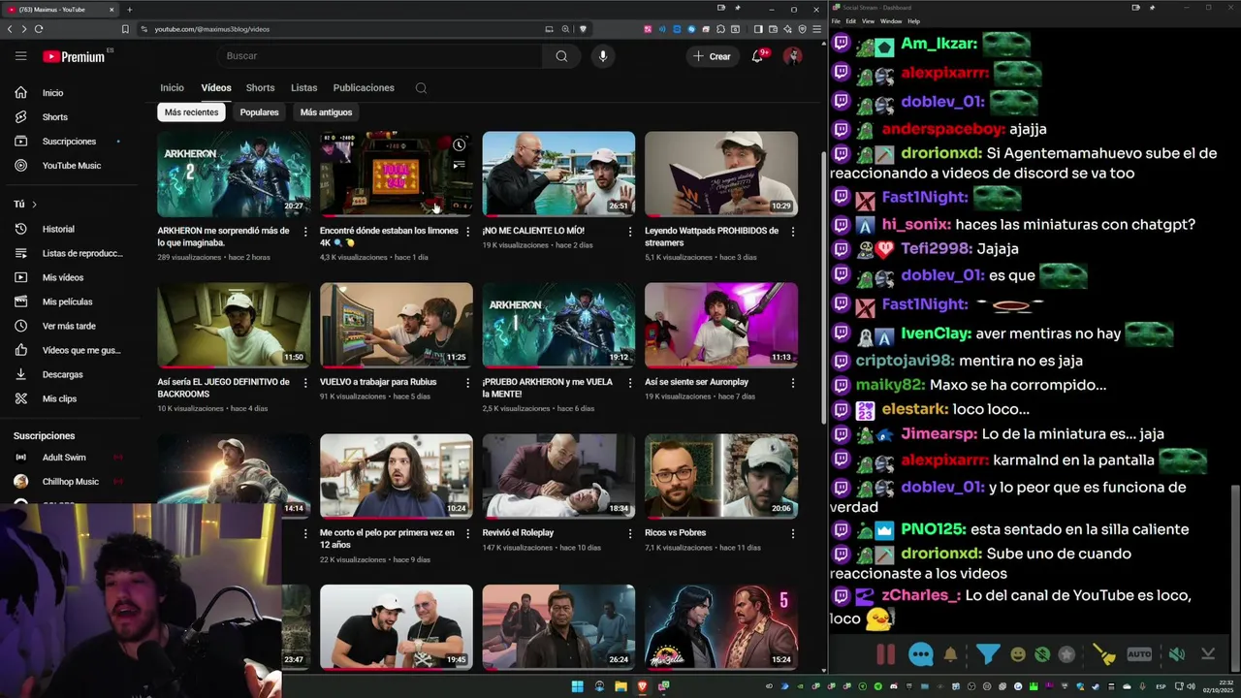Open options for Encontré dónde estaban los limones
This screenshot has height=698, width=1241.
pyautogui.click(x=468, y=232)
